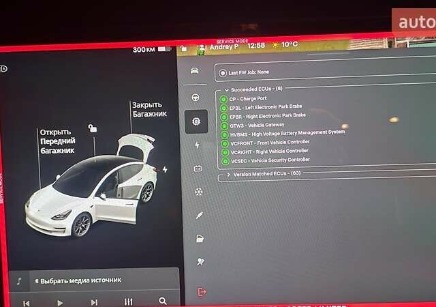Screen dimensions: 436x307
Task: Tap the 300 км range readout
Action: coord(144,50)
